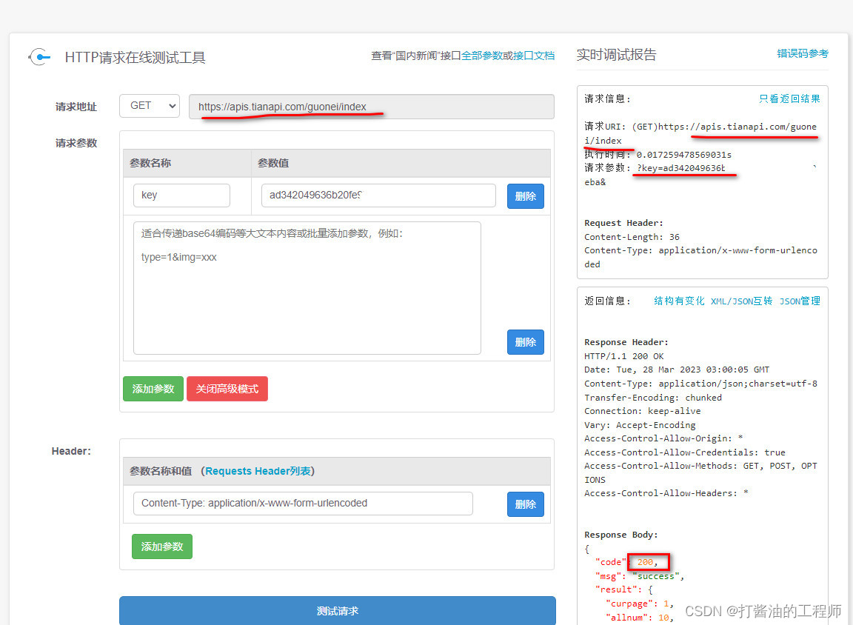The image size is (853, 625).
Task: Open the 错误码参考 reference link
Action: click(x=803, y=53)
